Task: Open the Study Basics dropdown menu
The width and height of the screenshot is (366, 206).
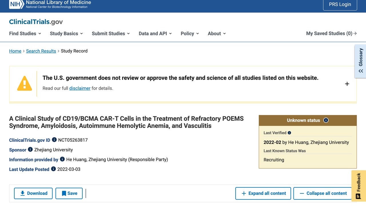Action: coord(66,33)
